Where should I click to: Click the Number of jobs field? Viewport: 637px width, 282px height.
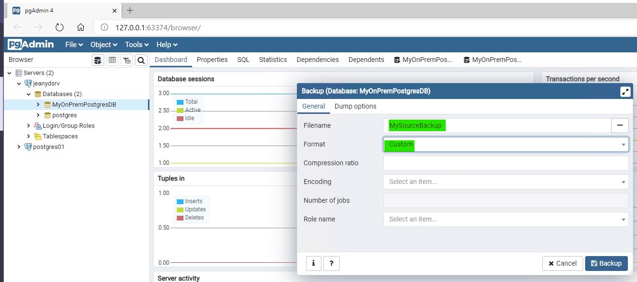point(506,200)
